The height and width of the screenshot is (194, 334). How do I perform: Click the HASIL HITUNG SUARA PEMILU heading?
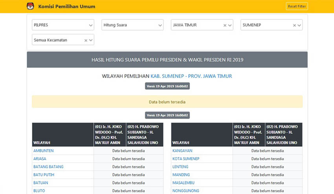167,60
